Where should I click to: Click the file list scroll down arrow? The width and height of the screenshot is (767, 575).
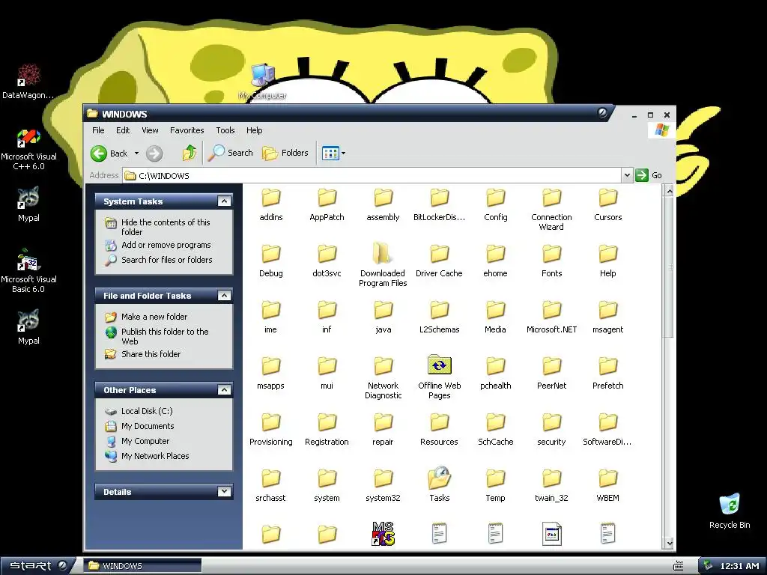[669, 543]
